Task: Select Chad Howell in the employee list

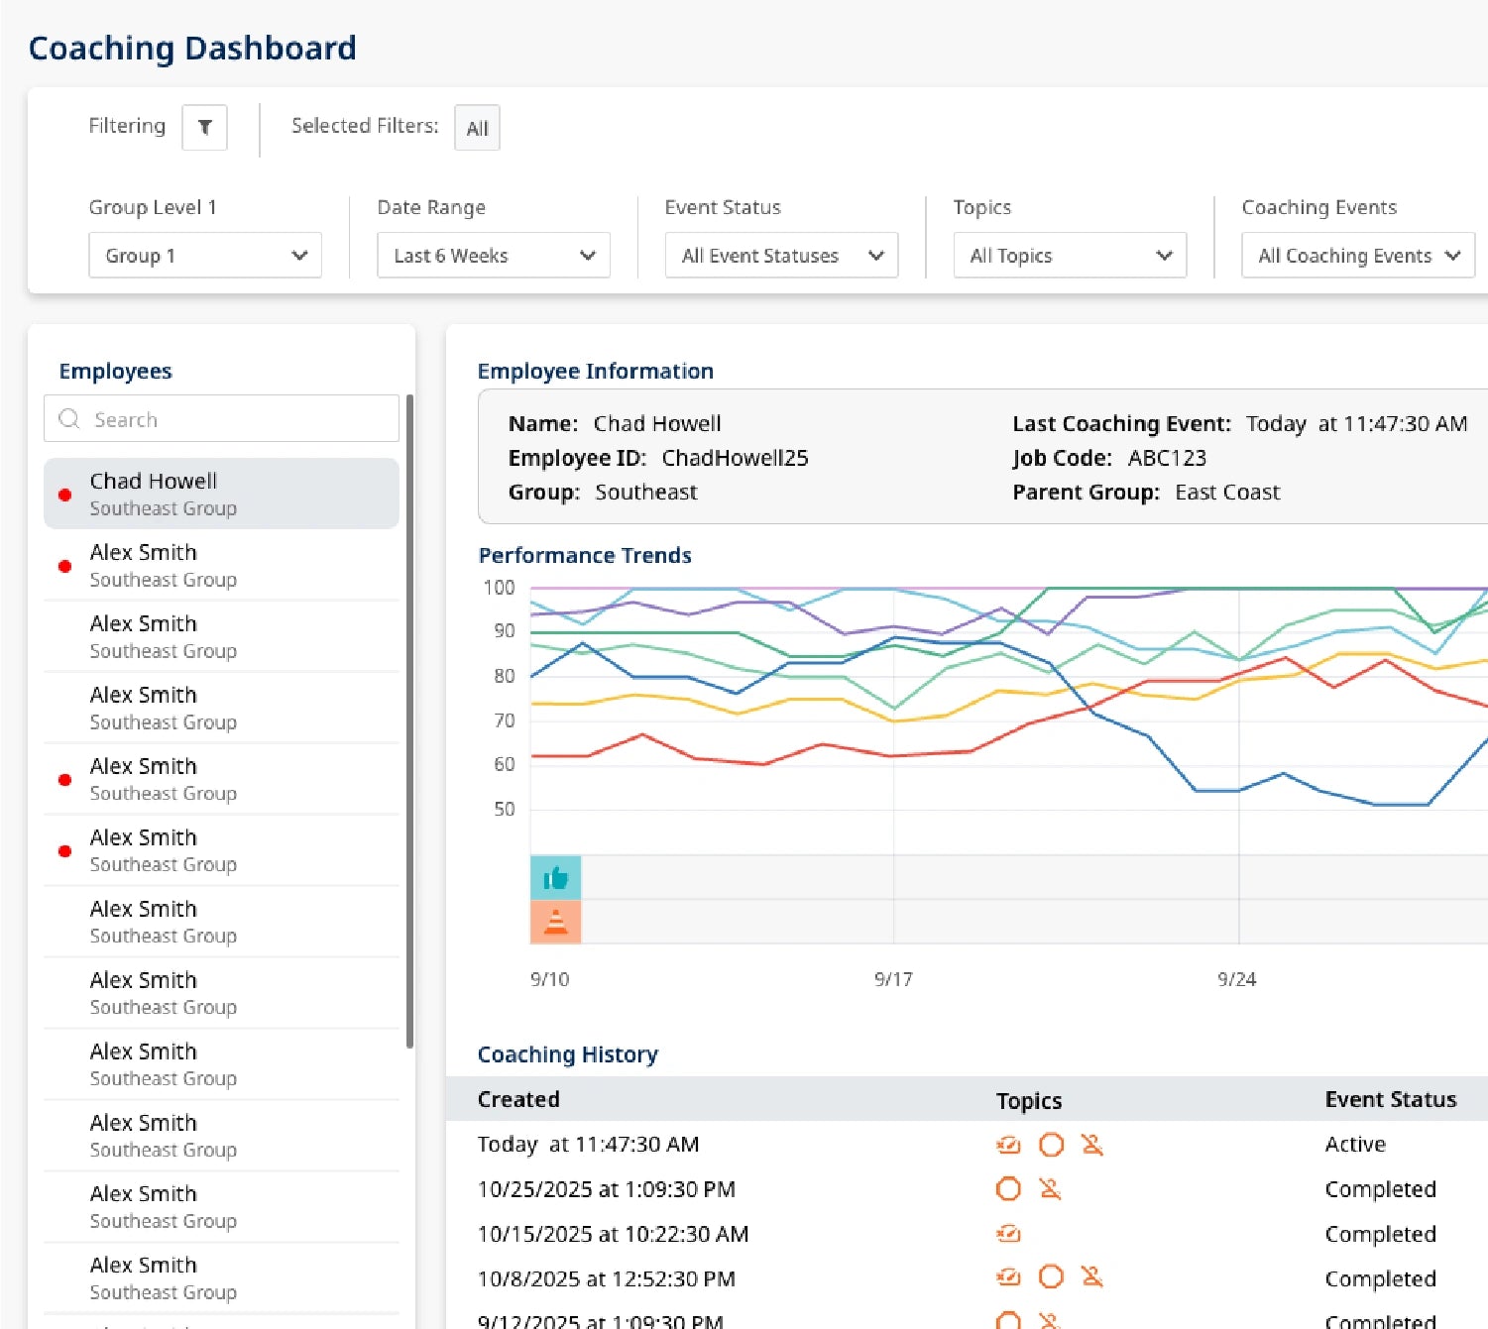Action: click(x=221, y=494)
